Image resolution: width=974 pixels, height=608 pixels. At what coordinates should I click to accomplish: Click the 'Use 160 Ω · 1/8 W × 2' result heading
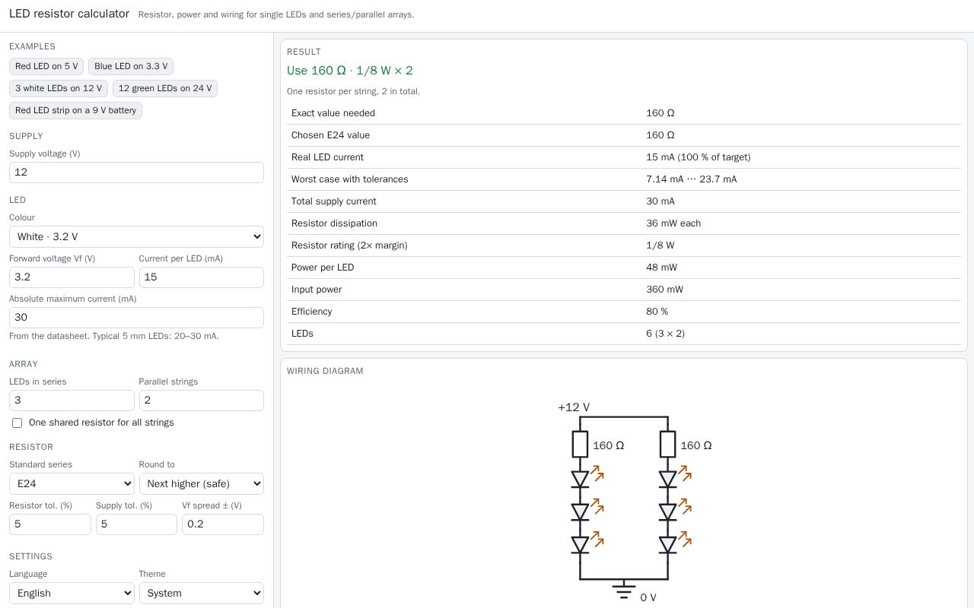[x=350, y=71]
